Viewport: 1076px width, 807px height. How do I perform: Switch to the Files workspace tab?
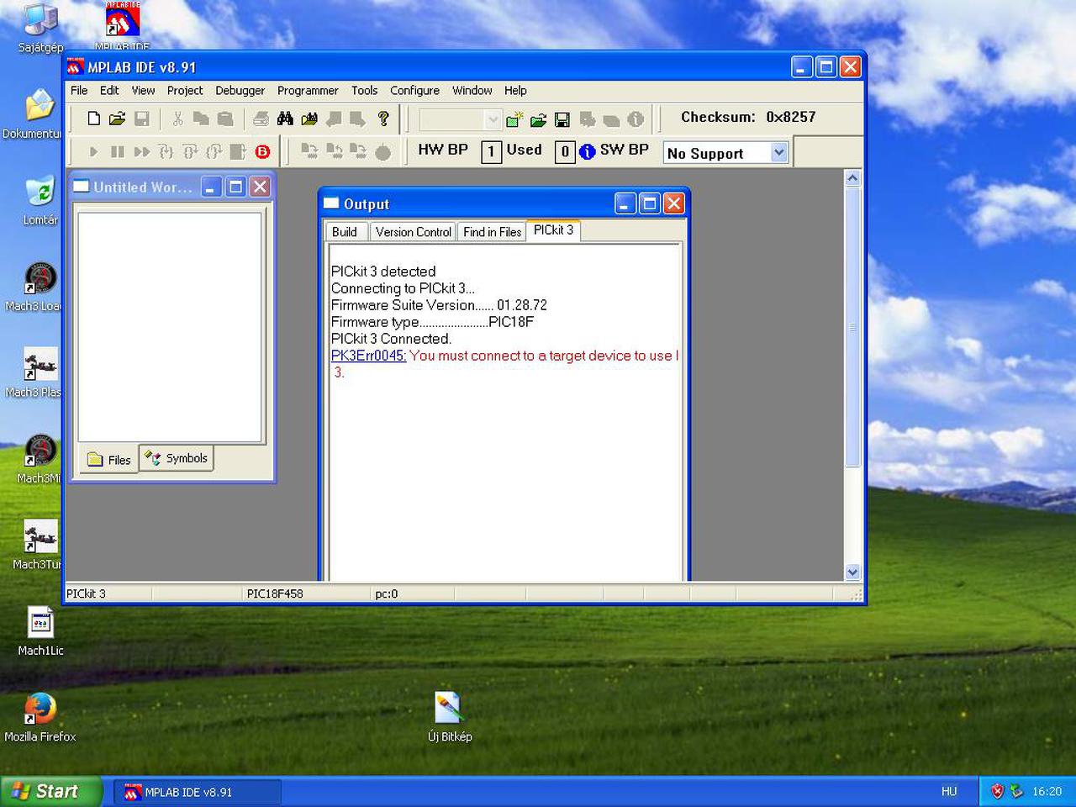(109, 460)
